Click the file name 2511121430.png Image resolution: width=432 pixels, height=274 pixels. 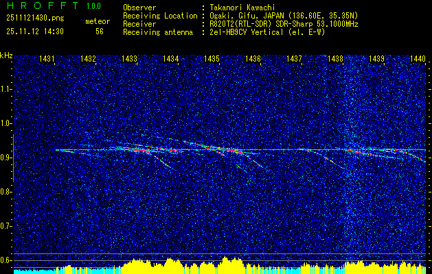[35, 18]
